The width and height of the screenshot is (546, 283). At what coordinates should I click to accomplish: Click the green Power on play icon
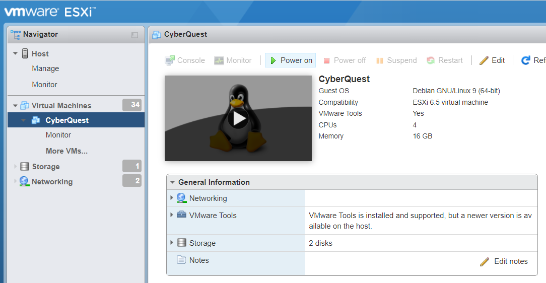pyautogui.click(x=274, y=60)
